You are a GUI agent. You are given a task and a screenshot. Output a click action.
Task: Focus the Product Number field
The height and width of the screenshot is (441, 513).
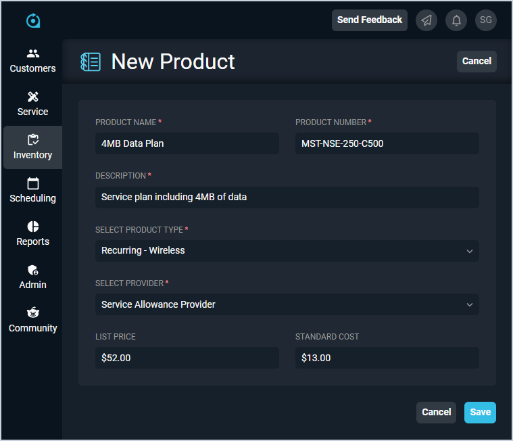387,143
